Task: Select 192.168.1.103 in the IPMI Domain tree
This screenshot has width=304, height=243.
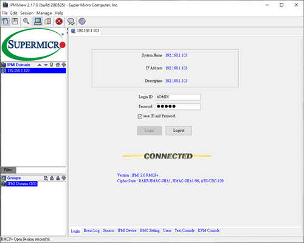Action: [x=33, y=70]
